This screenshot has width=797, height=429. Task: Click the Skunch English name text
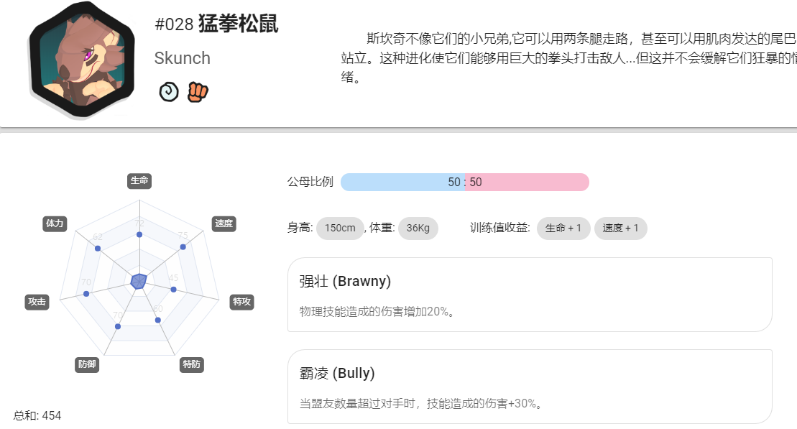[x=183, y=58]
